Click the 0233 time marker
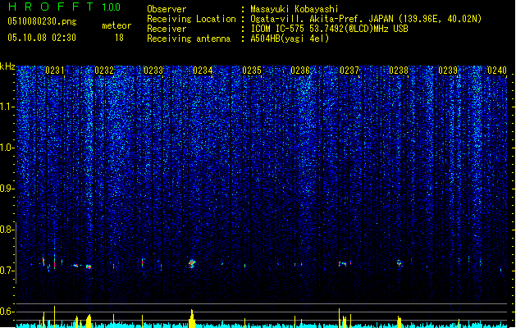Screen dimensions: 516x328 point(153,71)
